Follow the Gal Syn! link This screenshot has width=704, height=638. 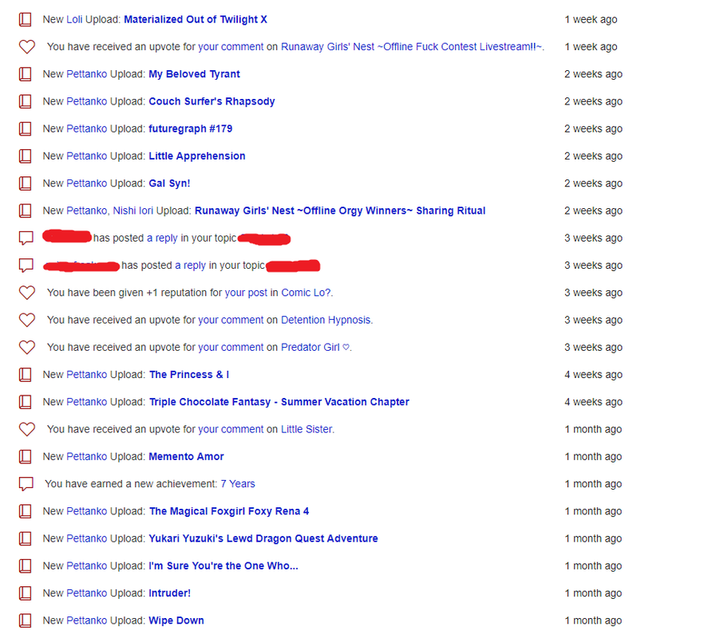pos(169,183)
